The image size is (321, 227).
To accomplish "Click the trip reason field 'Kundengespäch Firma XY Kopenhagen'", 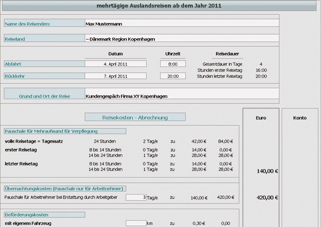I will click(x=181, y=95).
